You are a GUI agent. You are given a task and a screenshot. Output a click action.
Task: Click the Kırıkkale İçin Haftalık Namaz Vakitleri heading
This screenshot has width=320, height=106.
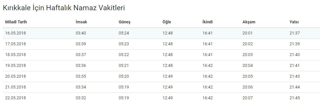pyautogui.click(x=64, y=8)
